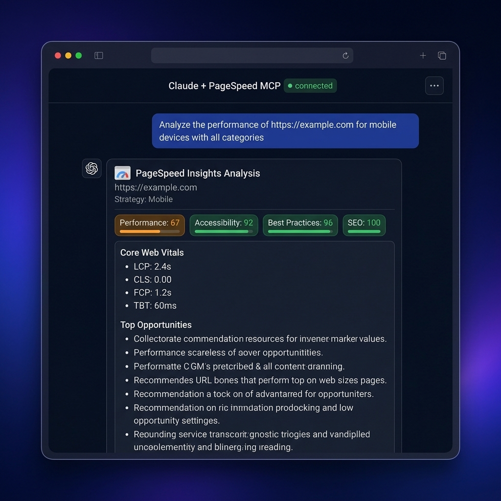Click the Performance scareless opportunity item
501x501 pixels.
(228, 352)
